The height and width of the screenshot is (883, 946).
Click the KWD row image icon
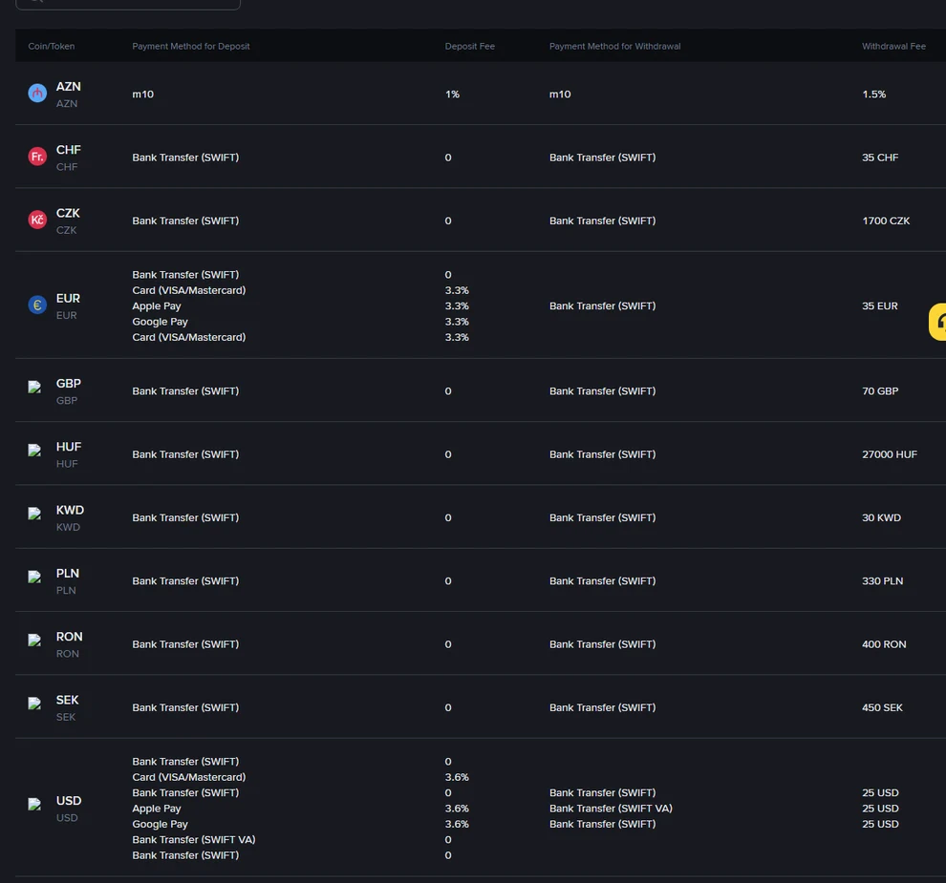[35, 514]
